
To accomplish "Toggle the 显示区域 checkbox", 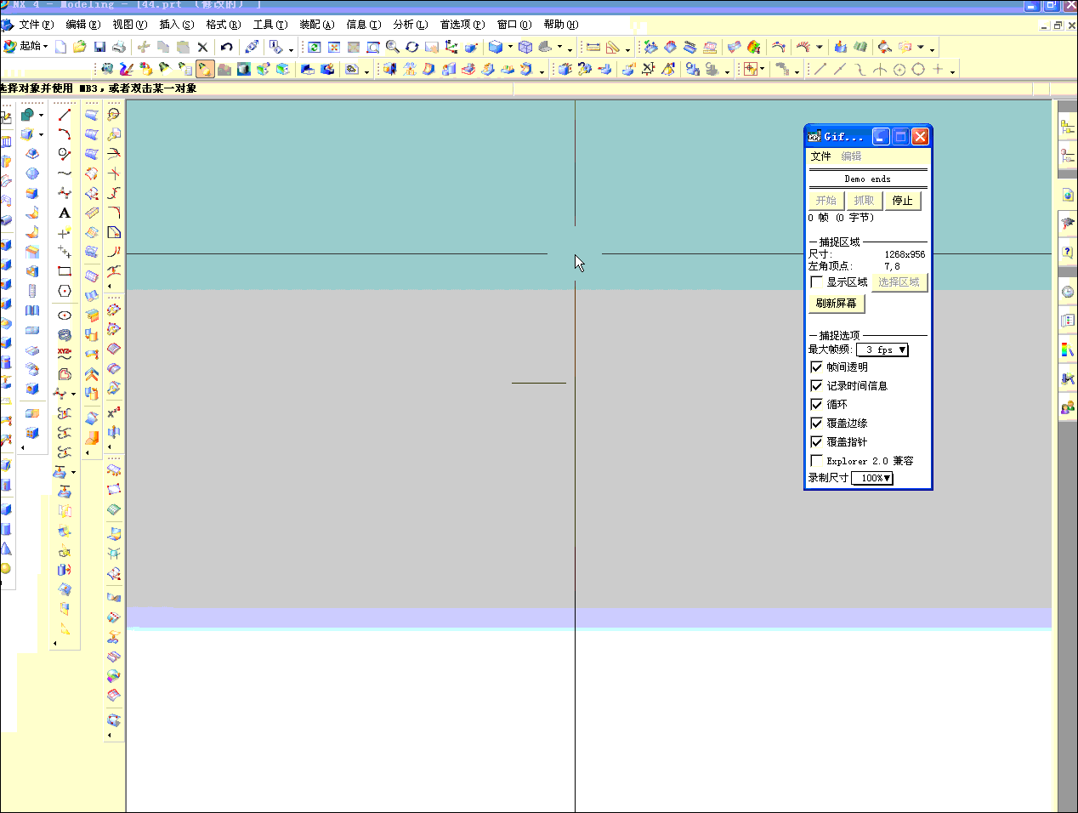I will point(816,282).
